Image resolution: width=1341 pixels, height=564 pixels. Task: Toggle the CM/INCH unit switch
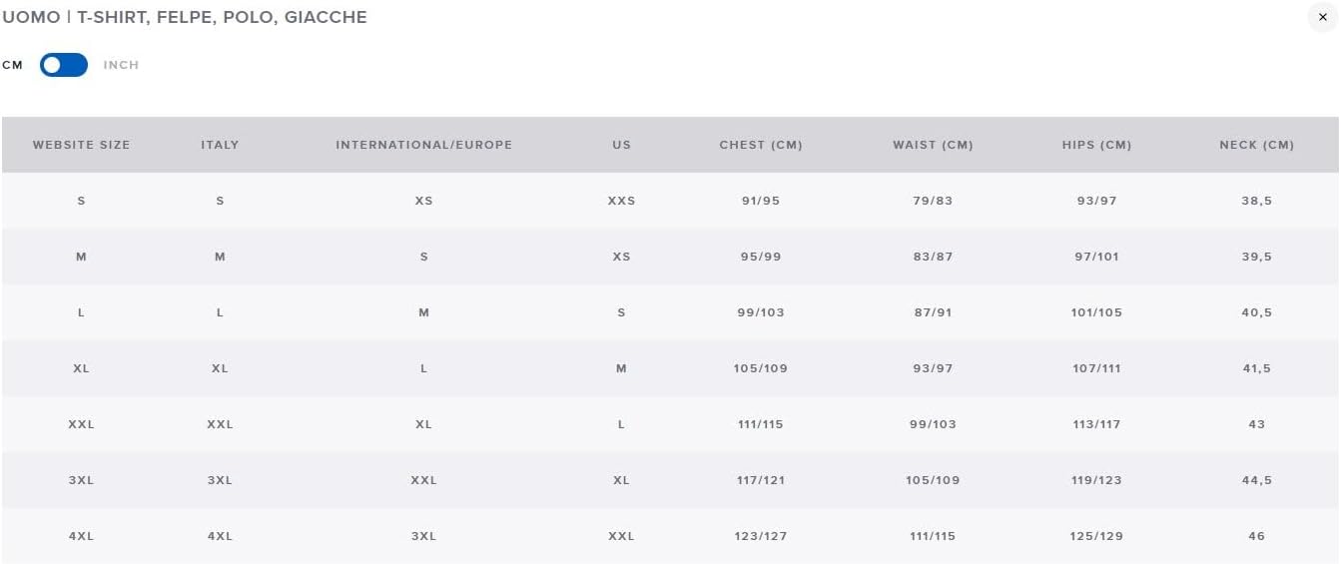[64, 65]
